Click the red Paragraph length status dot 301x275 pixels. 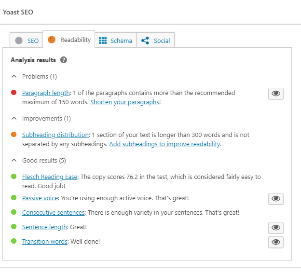point(14,93)
